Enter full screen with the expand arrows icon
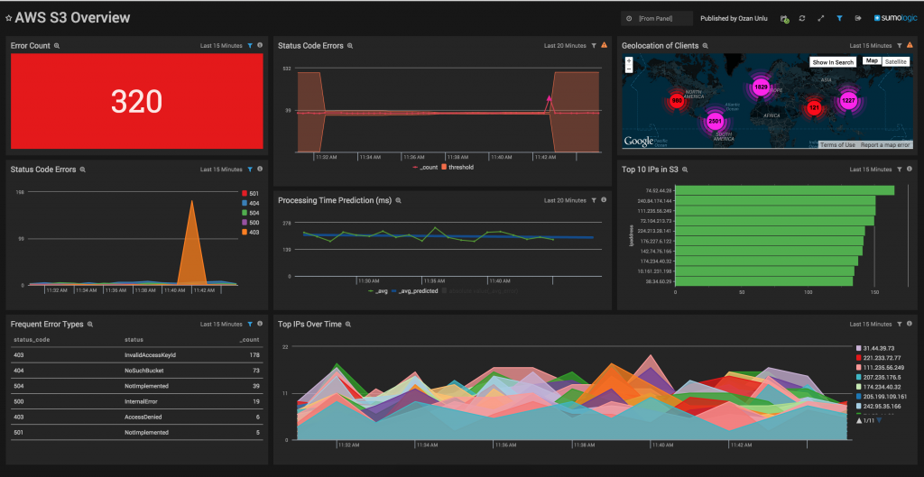This screenshot has height=477, width=924. point(820,19)
